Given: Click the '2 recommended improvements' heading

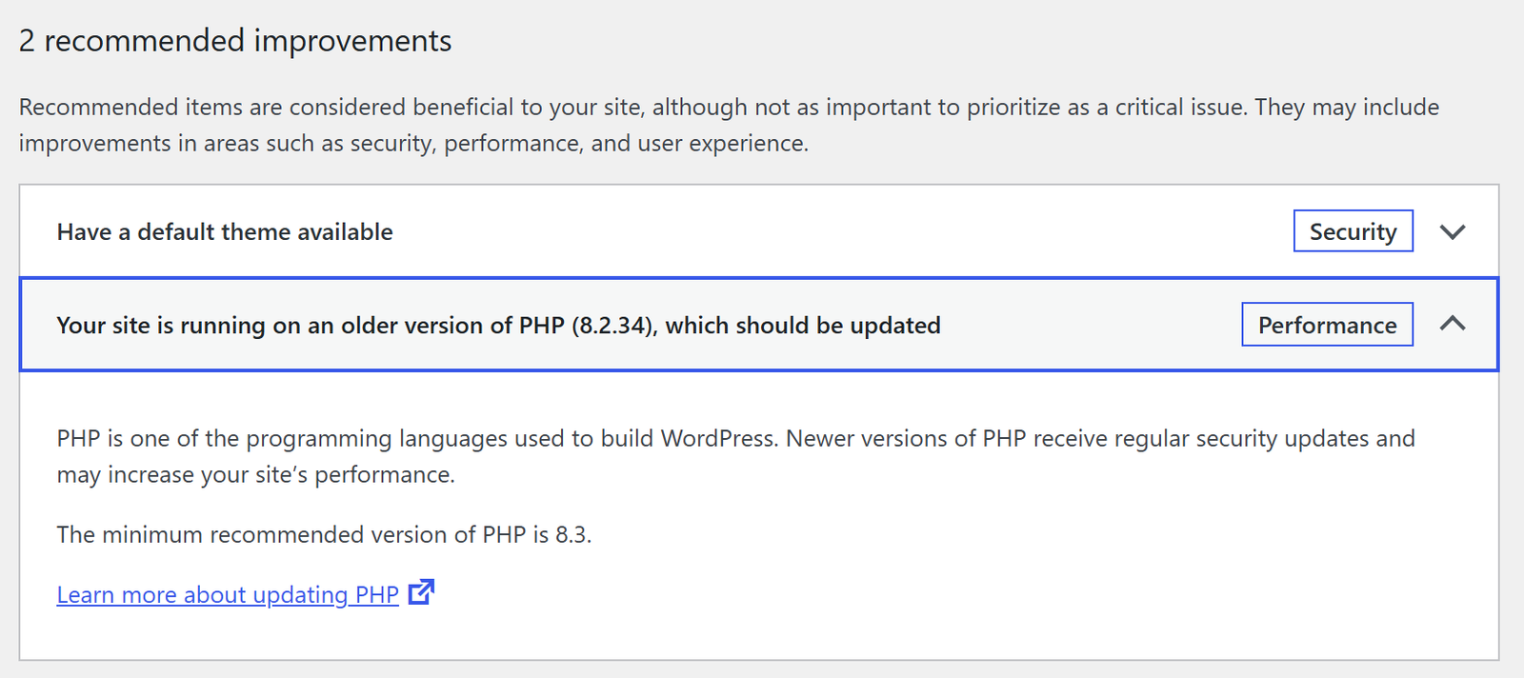Looking at the screenshot, I should coord(235,41).
